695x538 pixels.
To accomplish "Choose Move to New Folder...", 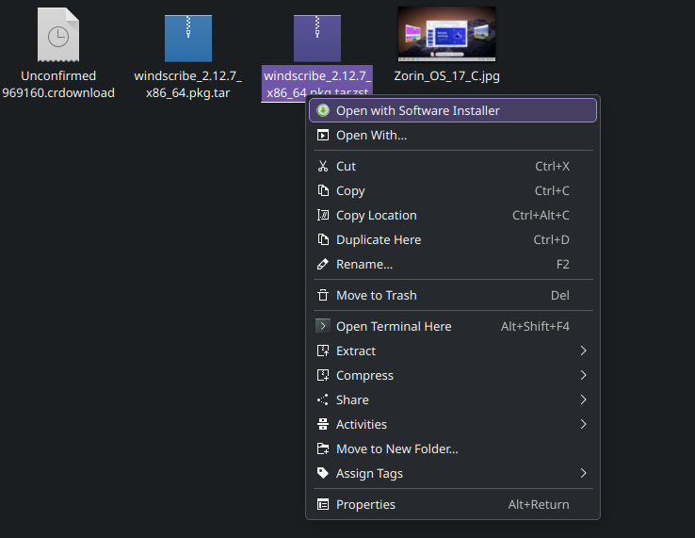I will pos(453,448).
